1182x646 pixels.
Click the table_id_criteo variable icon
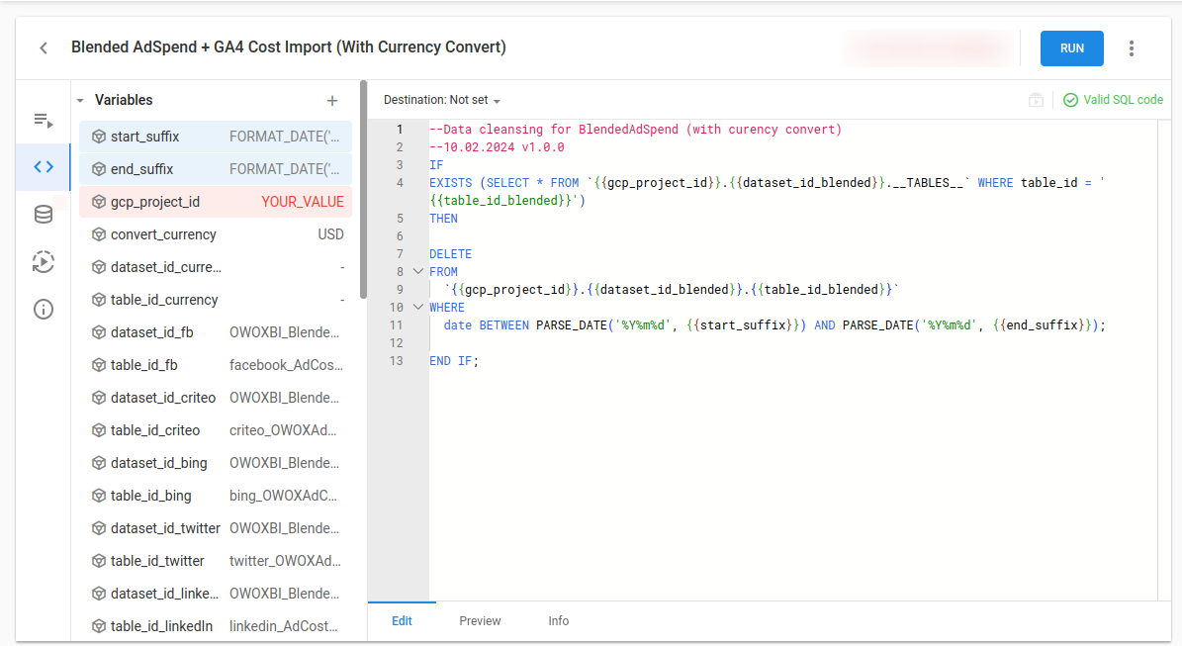99,430
